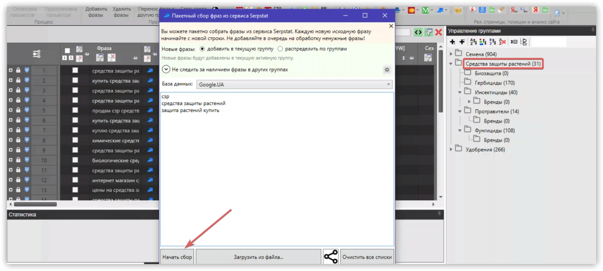Click the tree structure icon in groups toolbar
Viewport: 603px width, 271px height.
click(x=524, y=42)
